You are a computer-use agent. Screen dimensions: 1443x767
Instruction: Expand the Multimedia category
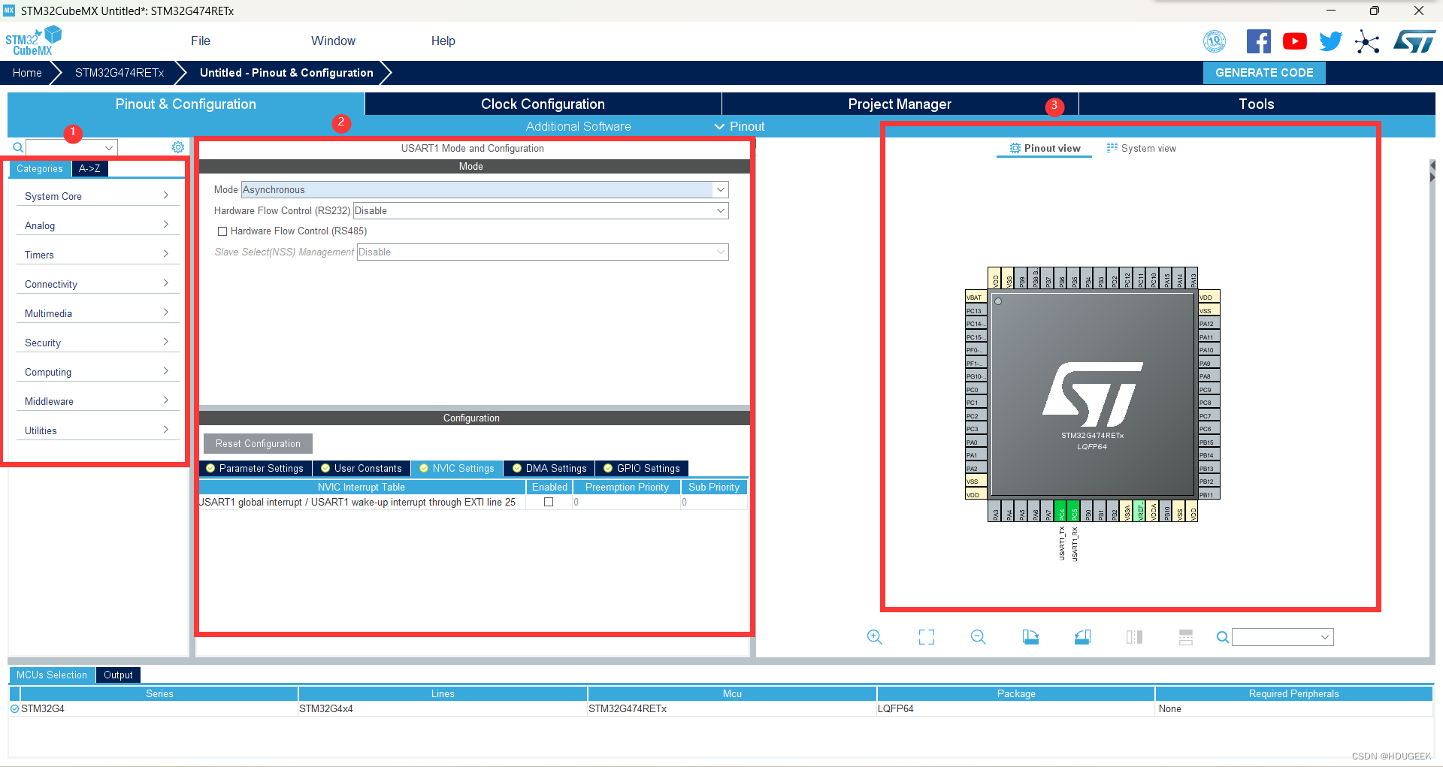tap(97, 313)
